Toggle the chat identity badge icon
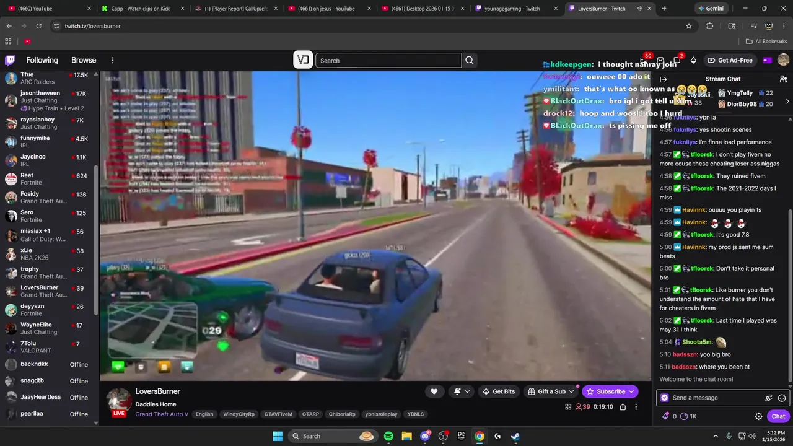This screenshot has width=793, height=446. 665,398
